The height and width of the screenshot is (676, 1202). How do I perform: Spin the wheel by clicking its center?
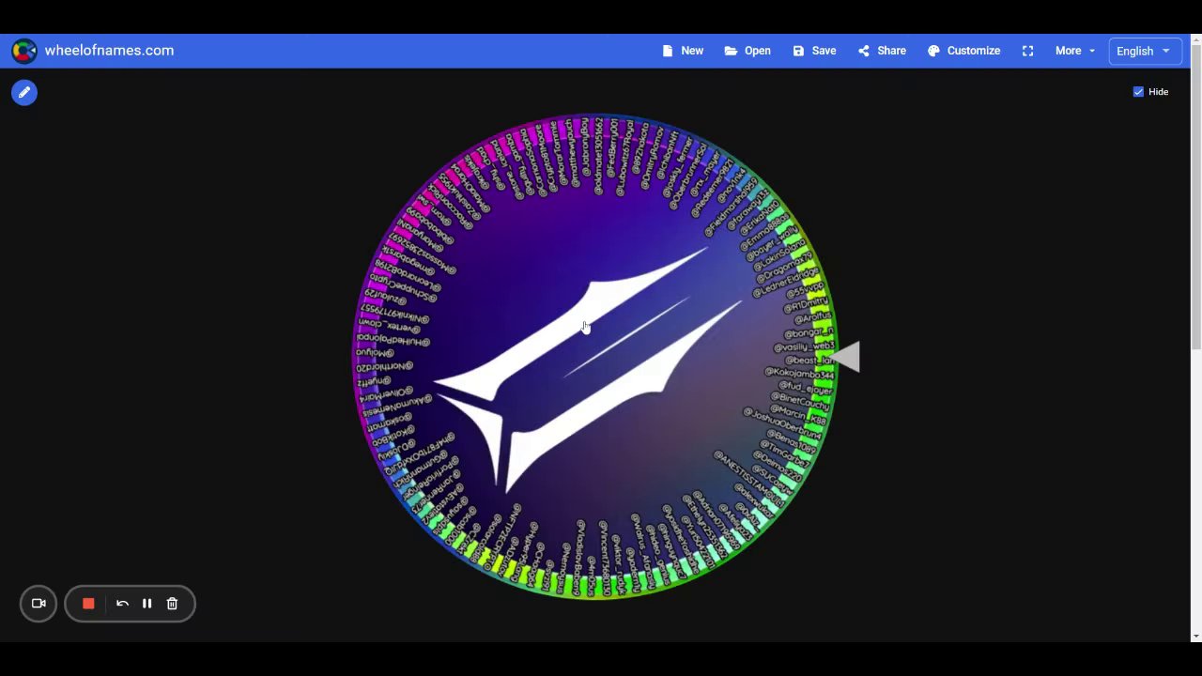(x=593, y=358)
